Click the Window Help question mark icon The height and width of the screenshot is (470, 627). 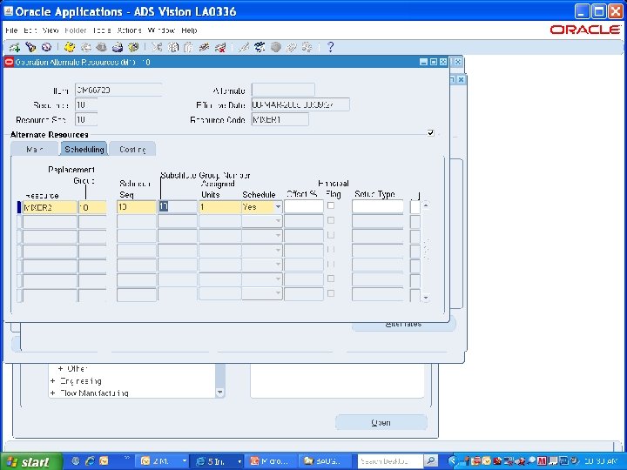(330, 48)
